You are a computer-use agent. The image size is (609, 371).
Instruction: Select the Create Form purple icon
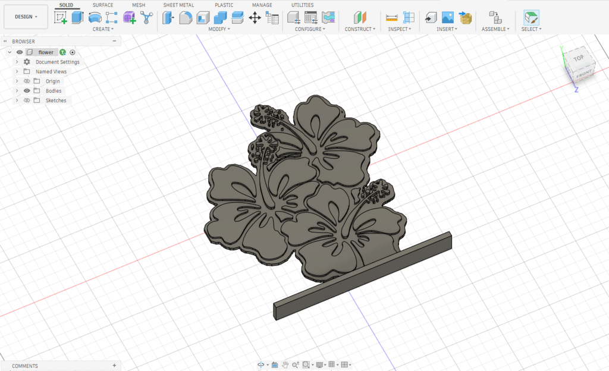pyautogui.click(x=129, y=17)
